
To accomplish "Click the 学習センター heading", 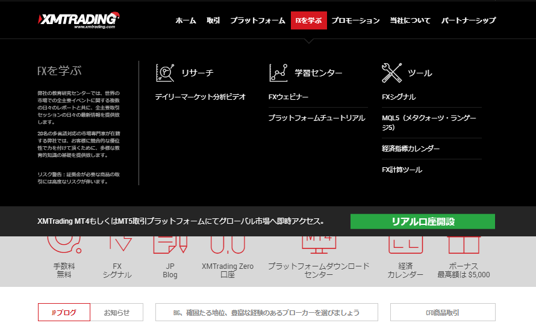I will point(318,73).
